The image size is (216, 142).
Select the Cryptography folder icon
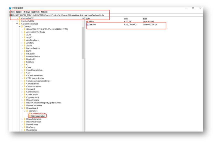(25, 97)
